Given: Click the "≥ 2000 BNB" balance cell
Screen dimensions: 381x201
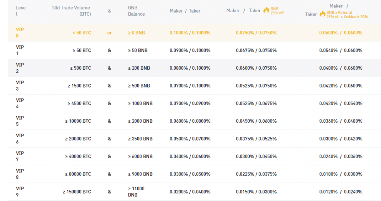Looking at the screenshot, I should (140, 121).
